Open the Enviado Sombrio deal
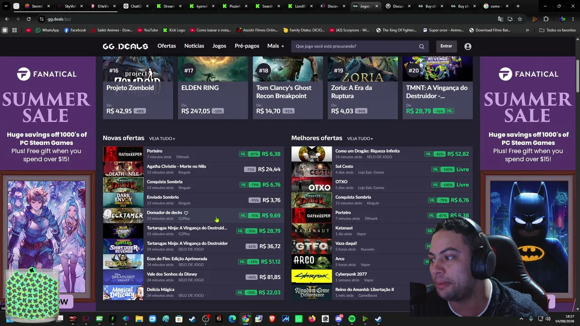This screenshot has height=326, width=580. point(163,197)
